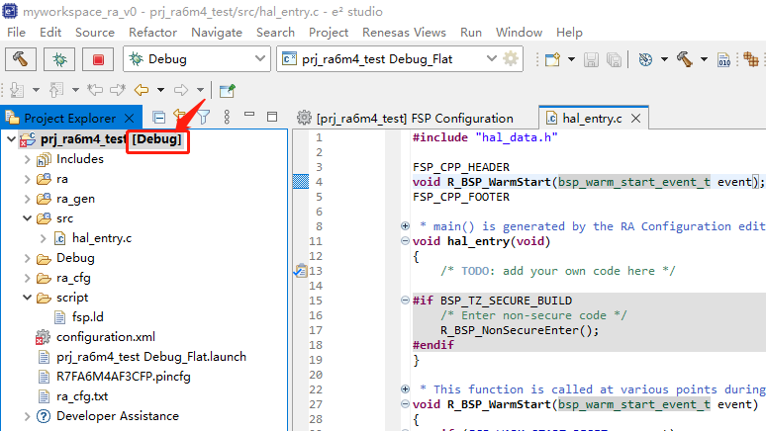Open the Navigate menu
This screenshot has width=766, height=431.
(x=217, y=33)
